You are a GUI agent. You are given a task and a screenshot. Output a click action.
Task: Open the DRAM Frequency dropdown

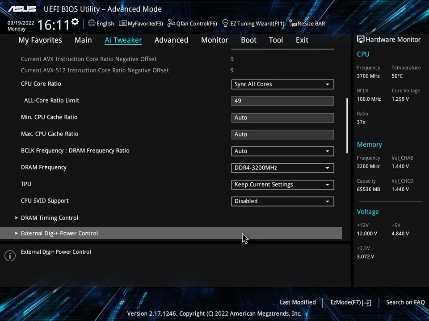(x=282, y=168)
